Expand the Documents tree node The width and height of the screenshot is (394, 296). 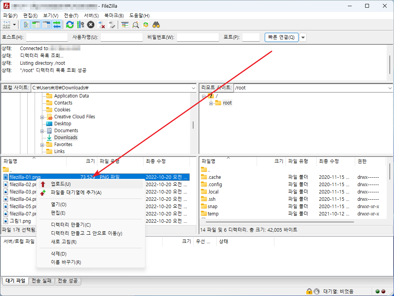point(42,131)
